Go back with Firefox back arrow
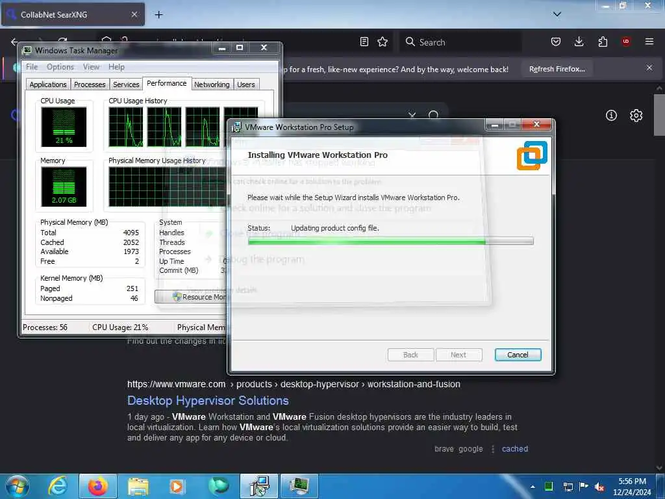The width and height of the screenshot is (665, 499). click(x=14, y=42)
